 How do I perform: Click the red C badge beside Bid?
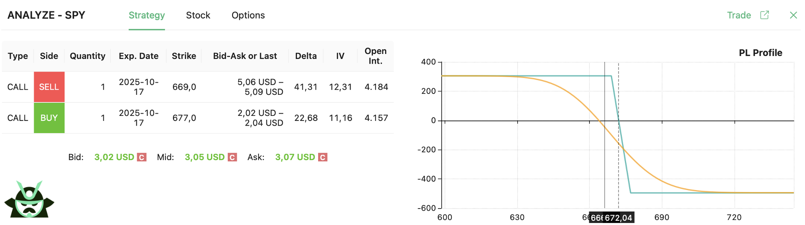142,157
